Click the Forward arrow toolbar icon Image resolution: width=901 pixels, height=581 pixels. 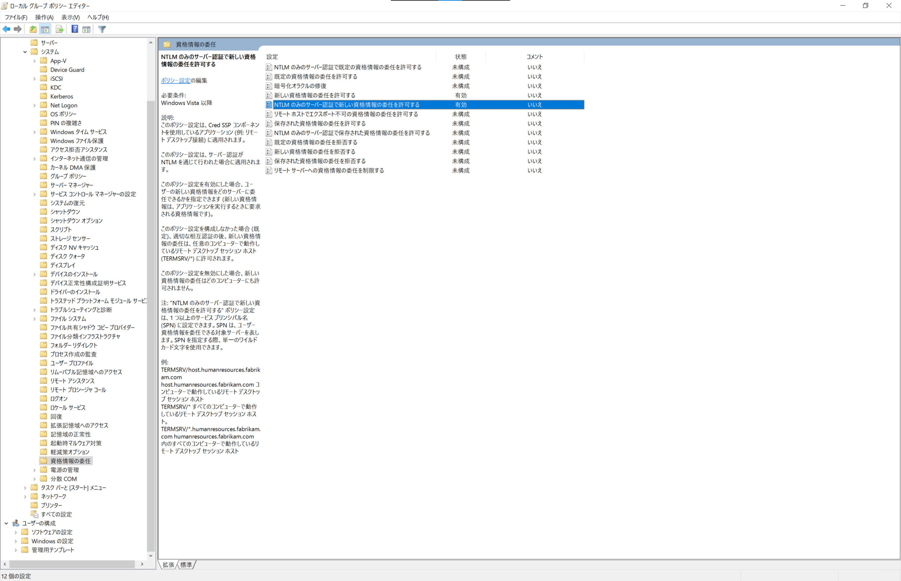pos(18,29)
